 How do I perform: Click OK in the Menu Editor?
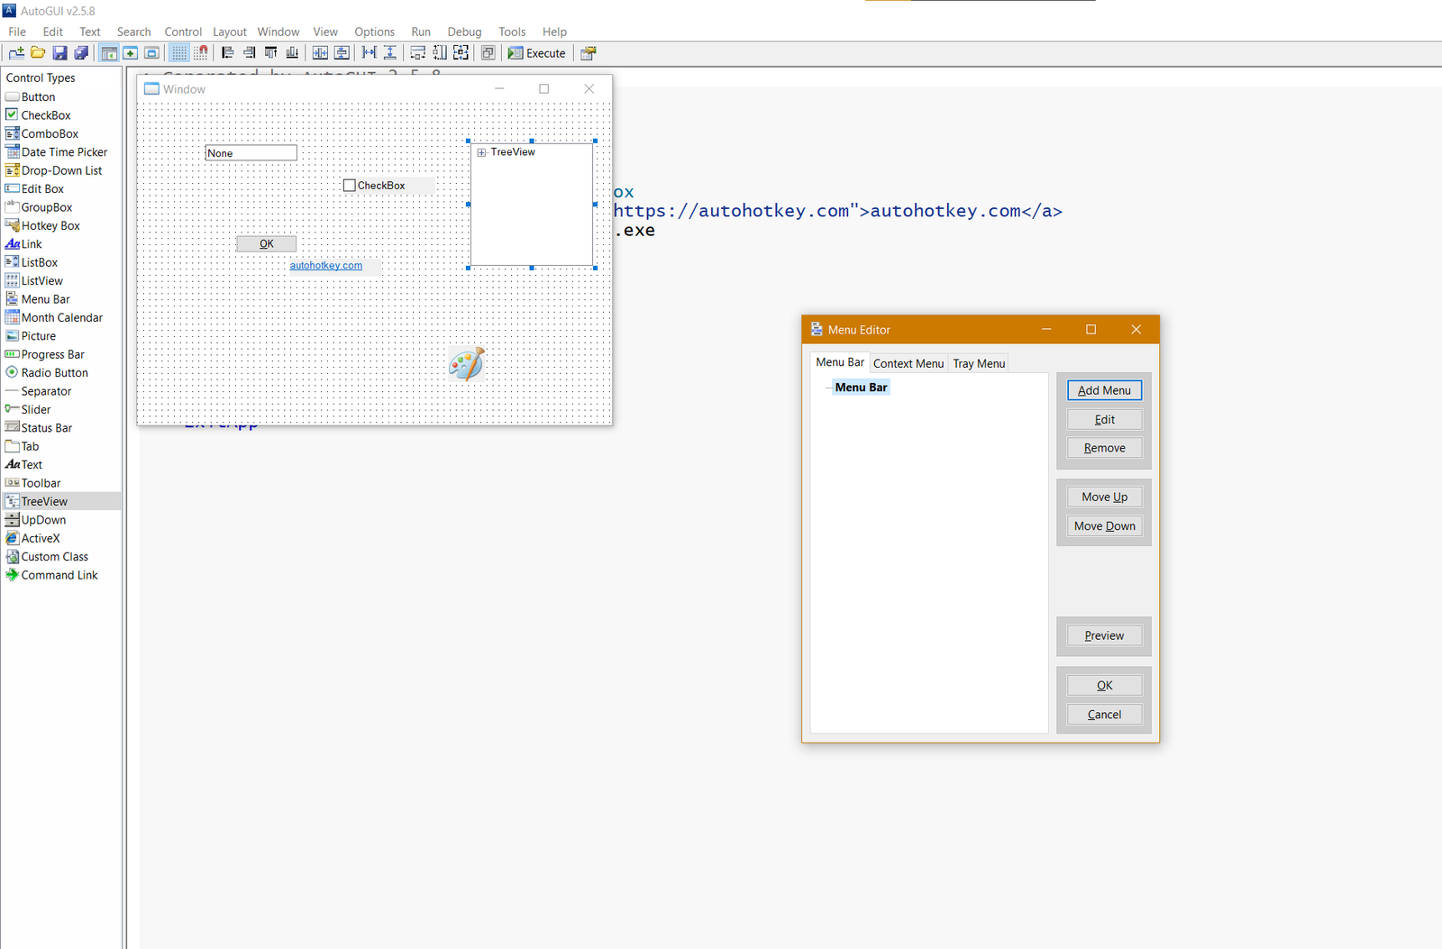pyautogui.click(x=1104, y=685)
